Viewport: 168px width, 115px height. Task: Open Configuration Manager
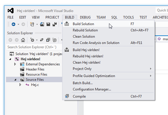point(108,89)
